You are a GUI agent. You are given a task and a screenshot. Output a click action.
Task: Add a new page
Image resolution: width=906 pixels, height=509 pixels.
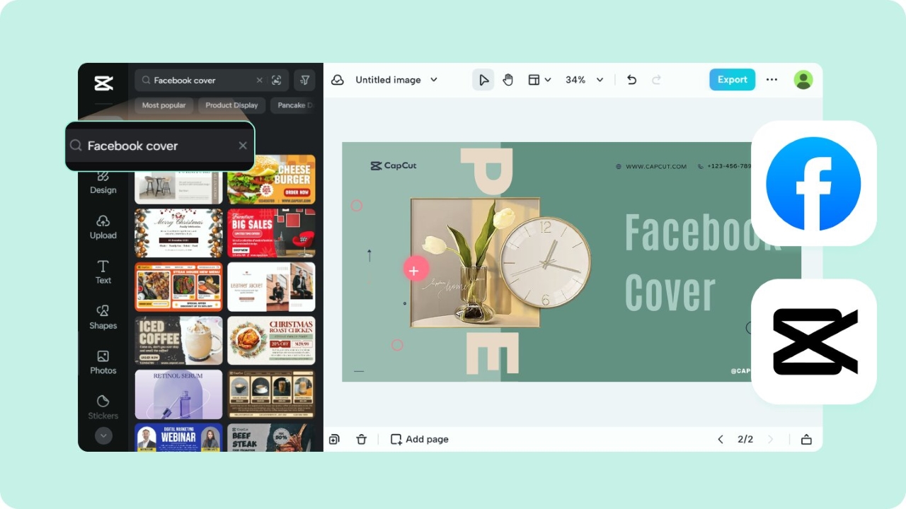pyautogui.click(x=419, y=439)
